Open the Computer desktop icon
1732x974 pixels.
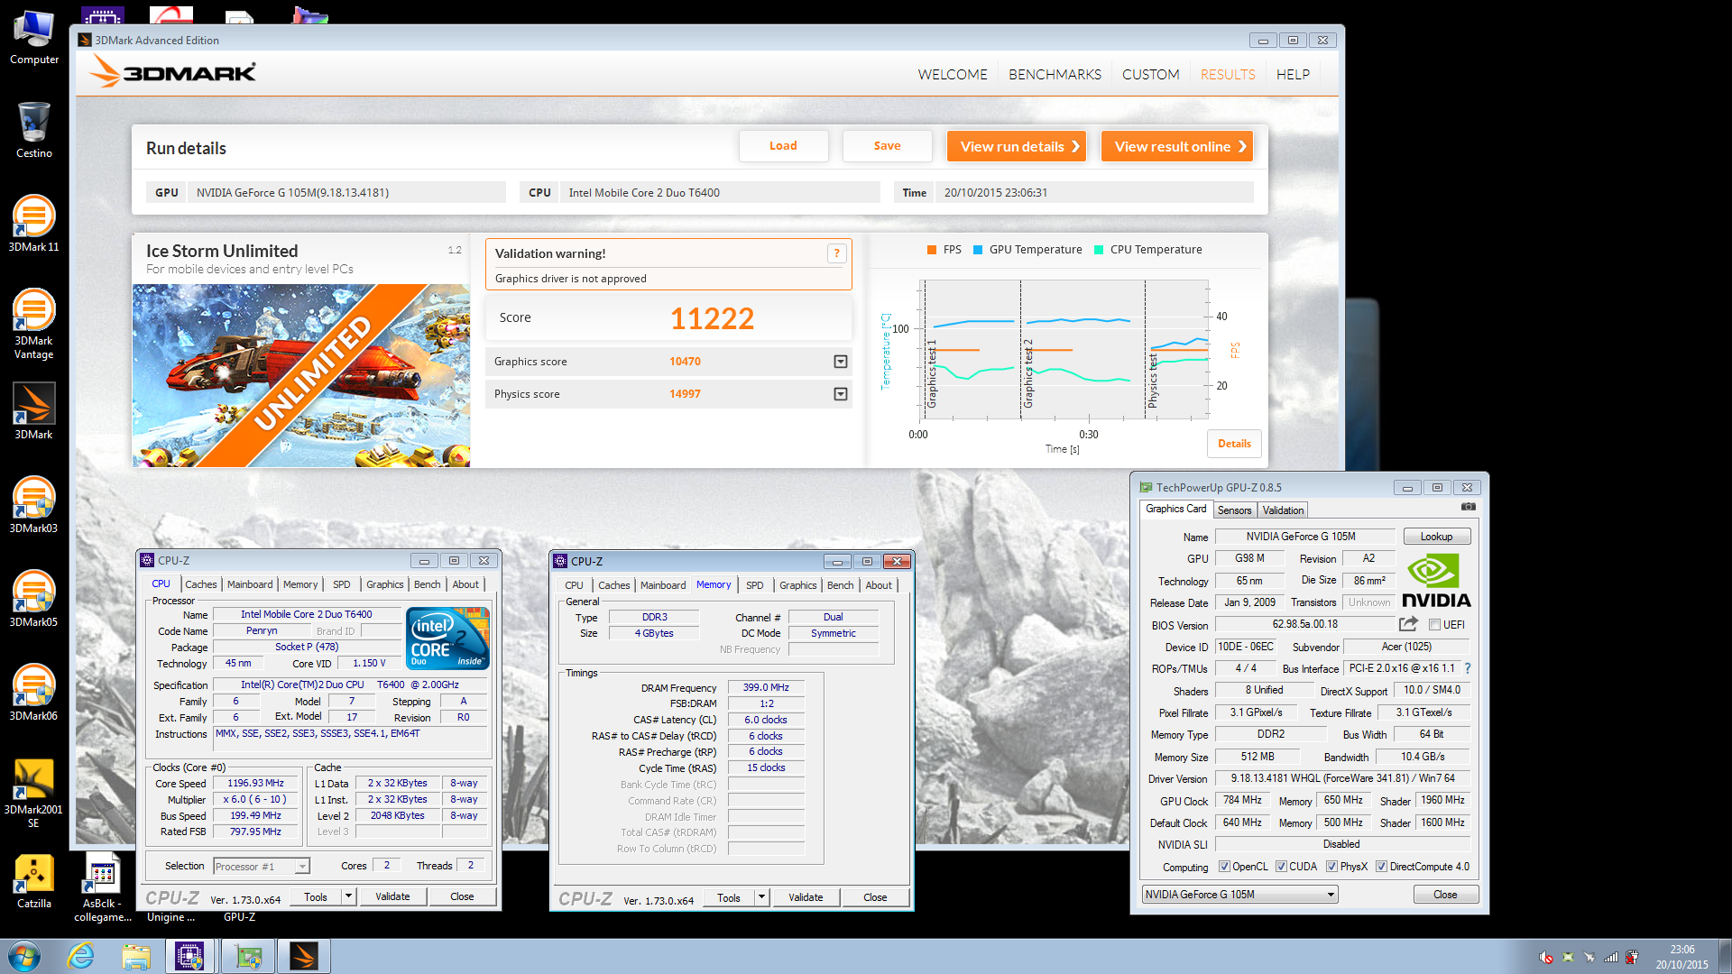(34, 38)
